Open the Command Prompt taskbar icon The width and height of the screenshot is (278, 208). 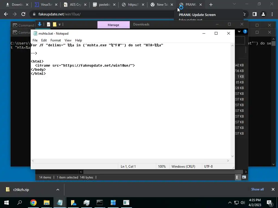pos(100,203)
